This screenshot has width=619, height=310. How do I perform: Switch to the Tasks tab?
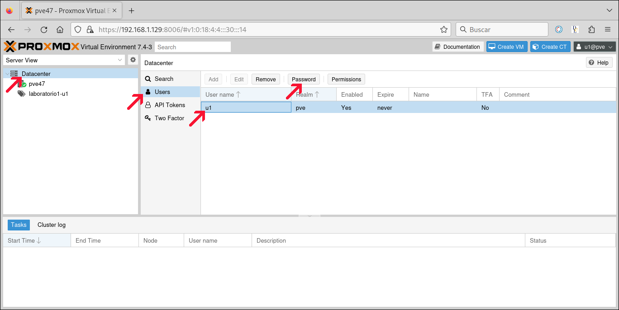click(19, 225)
